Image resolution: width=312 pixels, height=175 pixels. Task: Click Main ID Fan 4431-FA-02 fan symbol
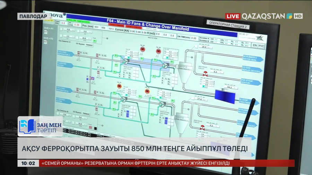click(x=165, y=65)
